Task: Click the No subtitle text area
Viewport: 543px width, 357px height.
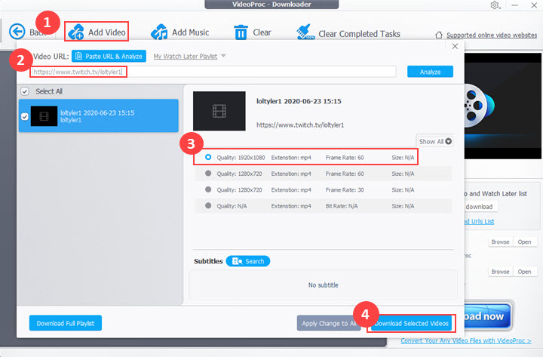Action: (x=323, y=285)
